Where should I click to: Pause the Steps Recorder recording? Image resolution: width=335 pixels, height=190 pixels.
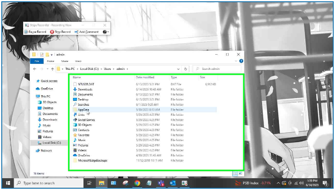26,32
